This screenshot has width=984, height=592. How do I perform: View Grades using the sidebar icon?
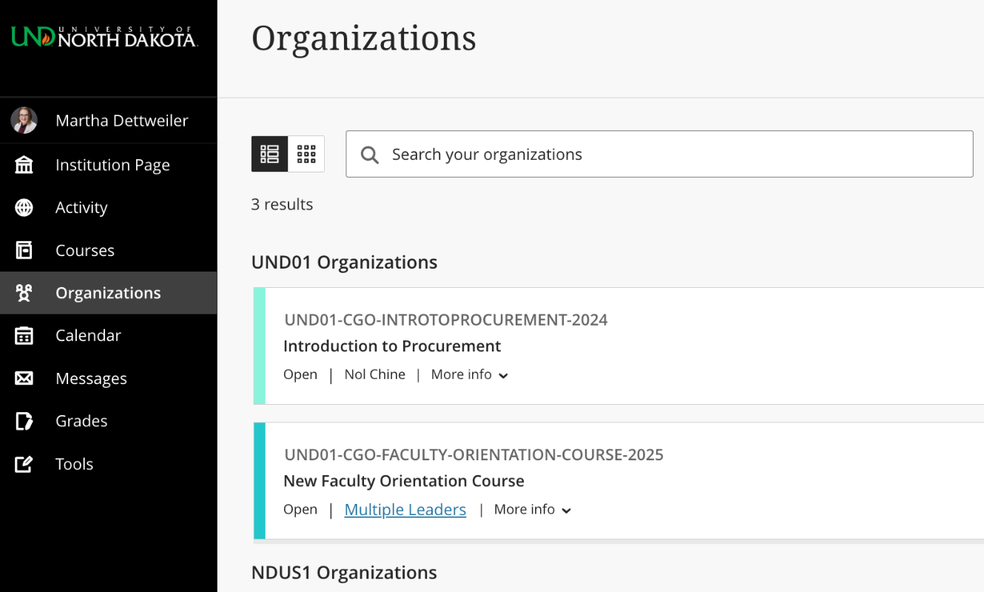(23, 420)
